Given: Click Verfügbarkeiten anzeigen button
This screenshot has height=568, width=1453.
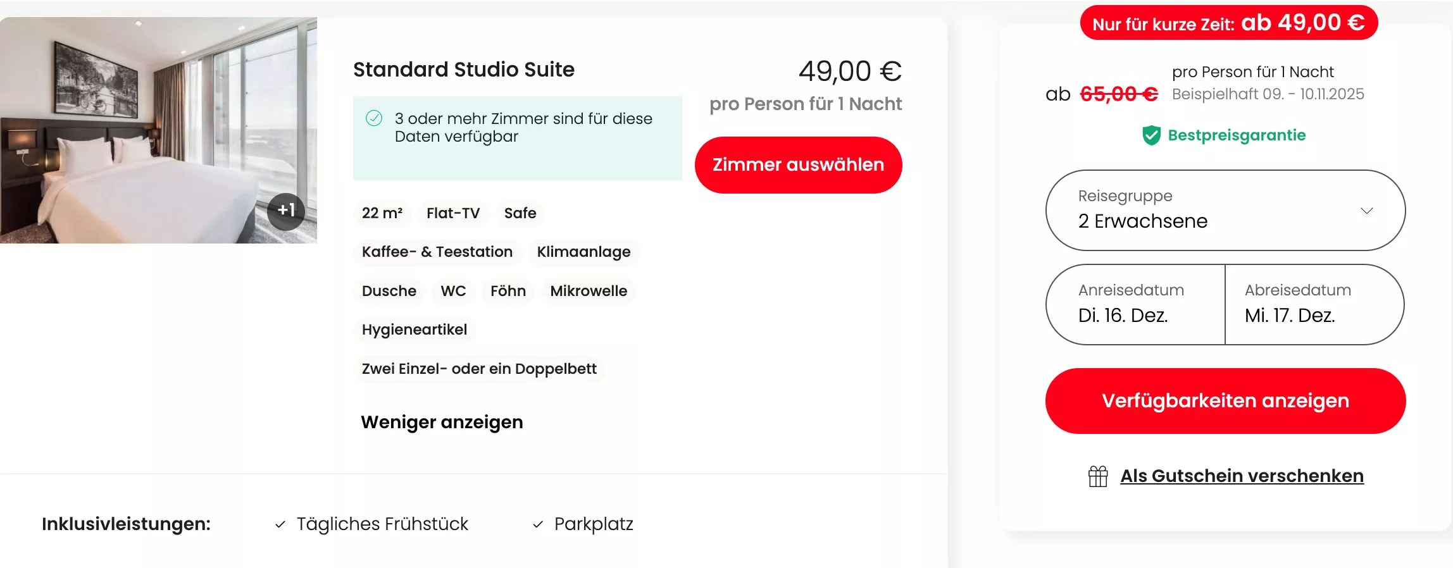Looking at the screenshot, I should click(1225, 401).
